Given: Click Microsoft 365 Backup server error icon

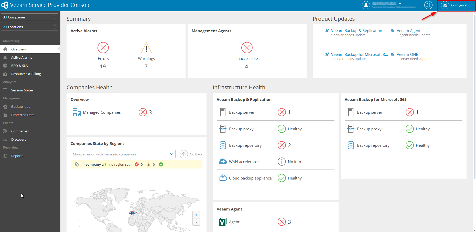Looking at the screenshot, I should coord(410,112).
